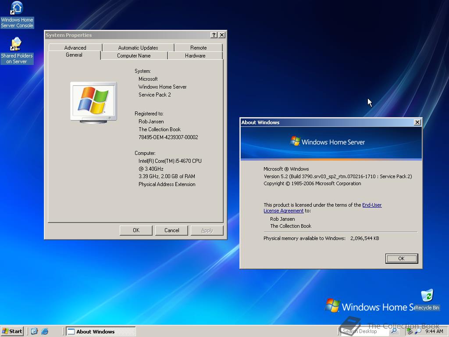Switch to the Automatic Updates tab
Viewport: 449px width, 337px height.
point(138,47)
